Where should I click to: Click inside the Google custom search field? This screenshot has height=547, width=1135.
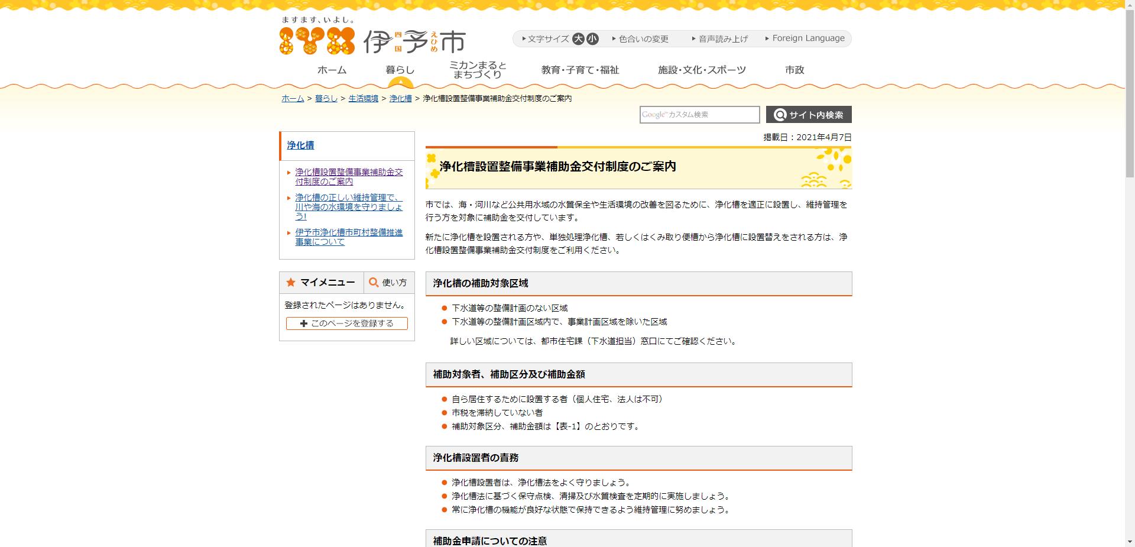tap(699, 114)
